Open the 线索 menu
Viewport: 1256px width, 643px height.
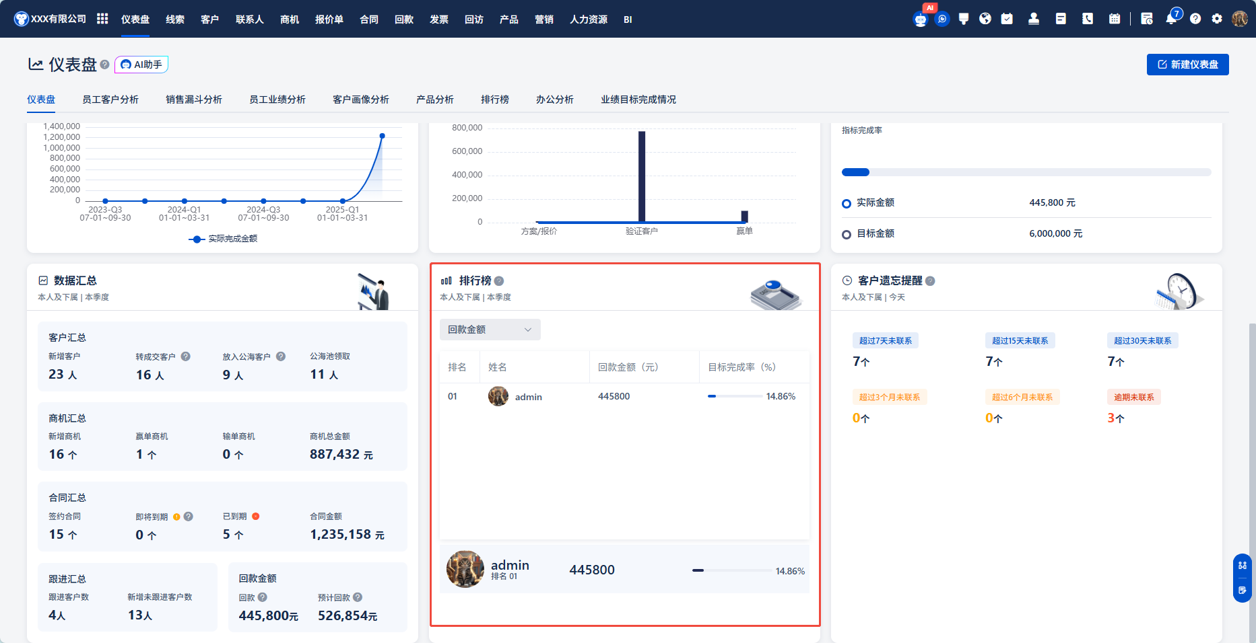coord(175,20)
